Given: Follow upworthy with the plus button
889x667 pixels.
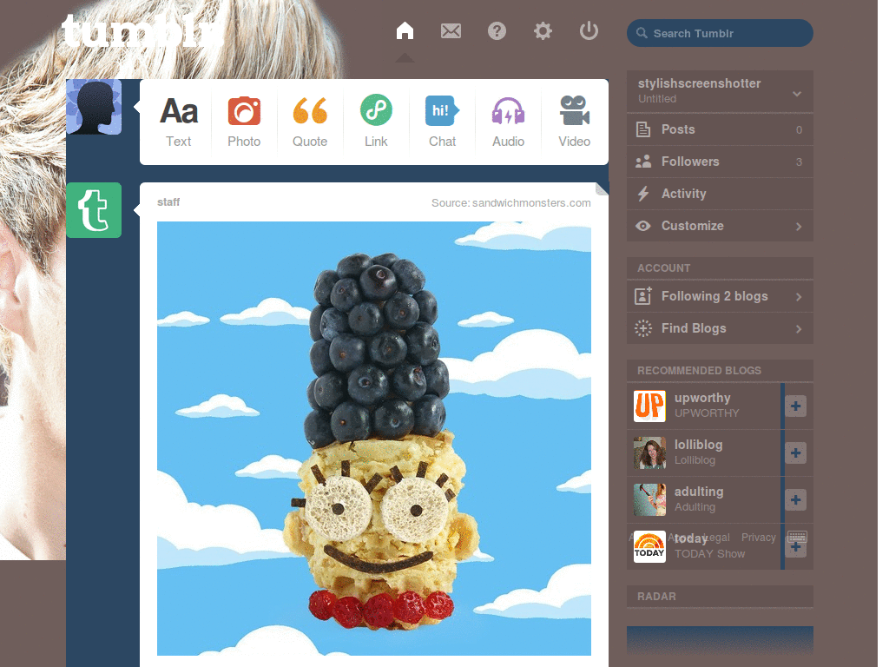Looking at the screenshot, I should tap(795, 406).
